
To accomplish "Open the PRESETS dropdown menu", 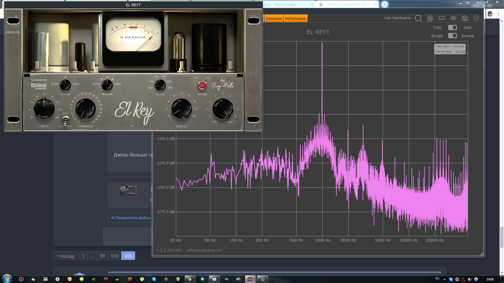I will click(13, 32).
